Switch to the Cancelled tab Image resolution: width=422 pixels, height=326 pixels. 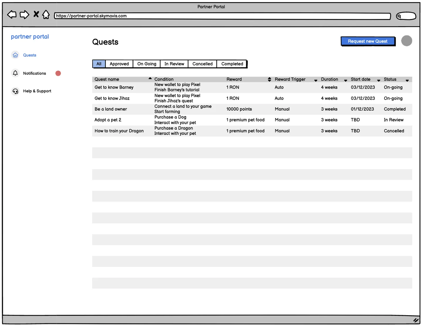click(x=203, y=64)
